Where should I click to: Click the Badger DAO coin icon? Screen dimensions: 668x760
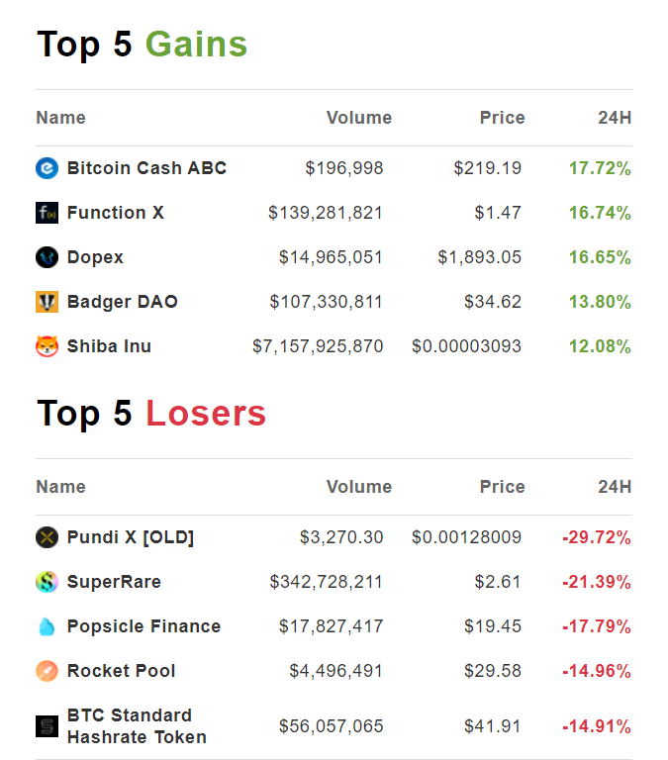pos(48,302)
